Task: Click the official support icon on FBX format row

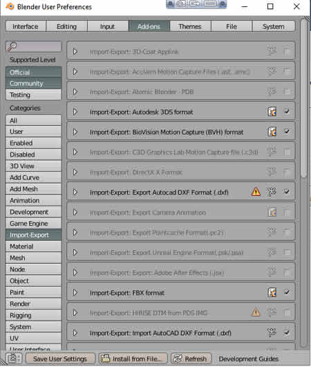Action: [272, 292]
